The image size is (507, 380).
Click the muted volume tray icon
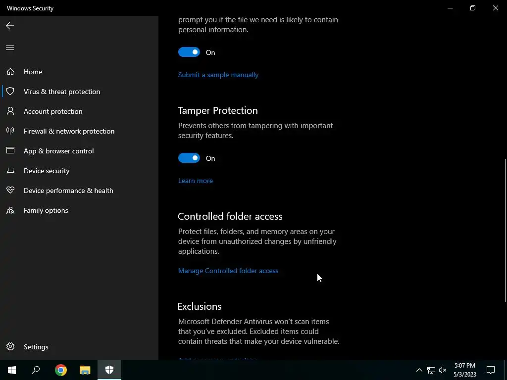[x=443, y=370]
